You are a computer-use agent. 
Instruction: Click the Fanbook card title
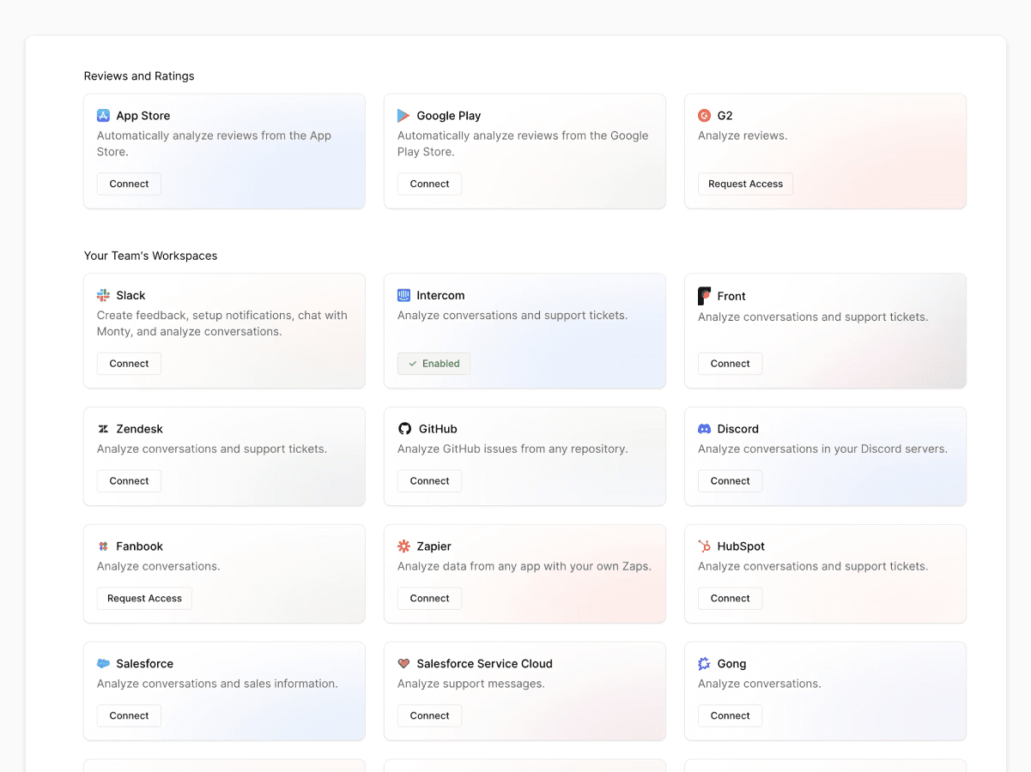(140, 546)
